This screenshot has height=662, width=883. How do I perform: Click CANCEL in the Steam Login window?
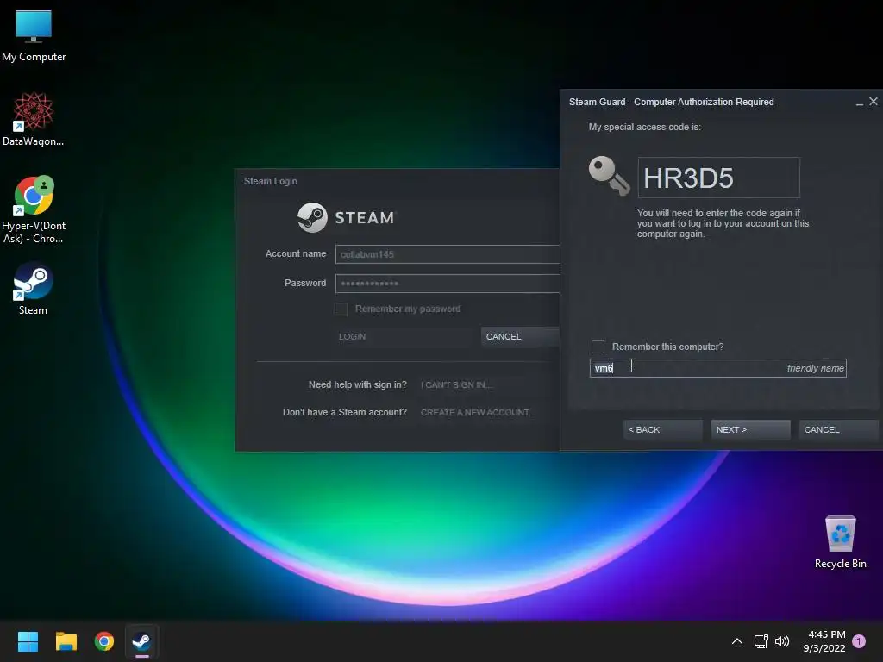[x=520, y=337]
